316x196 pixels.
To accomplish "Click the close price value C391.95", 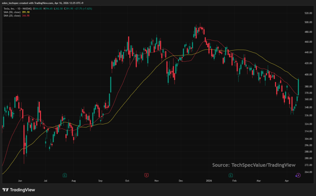I will [x=69, y=9].
